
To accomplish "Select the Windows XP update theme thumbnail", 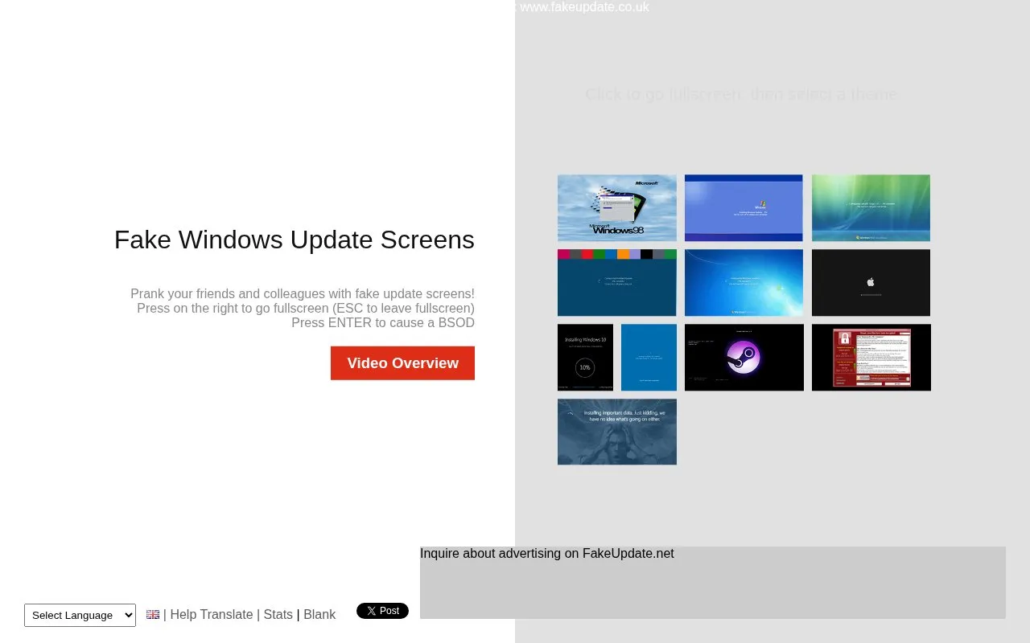I will [744, 208].
